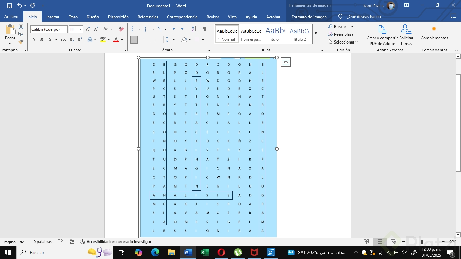
Task: Open Complementos add-ins
Action: pyautogui.click(x=434, y=33)
